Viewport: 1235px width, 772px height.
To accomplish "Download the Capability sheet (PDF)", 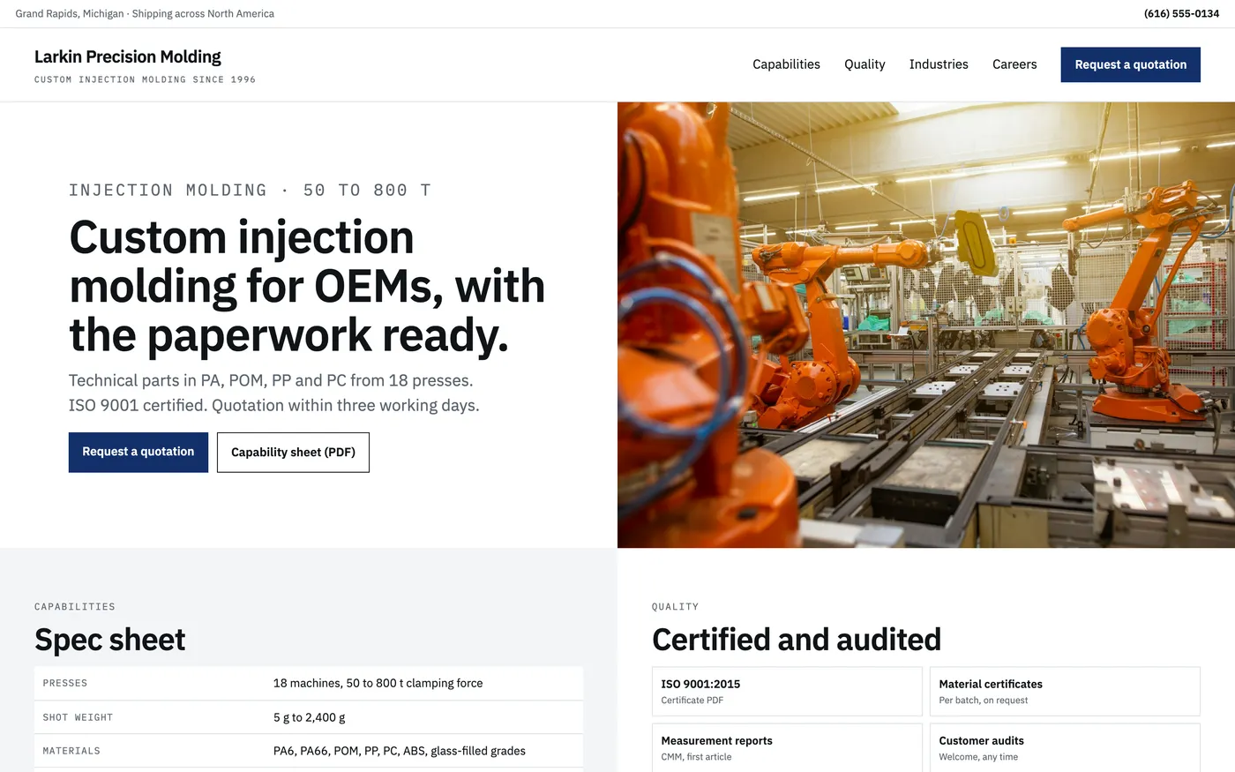I will pos(293,452).
